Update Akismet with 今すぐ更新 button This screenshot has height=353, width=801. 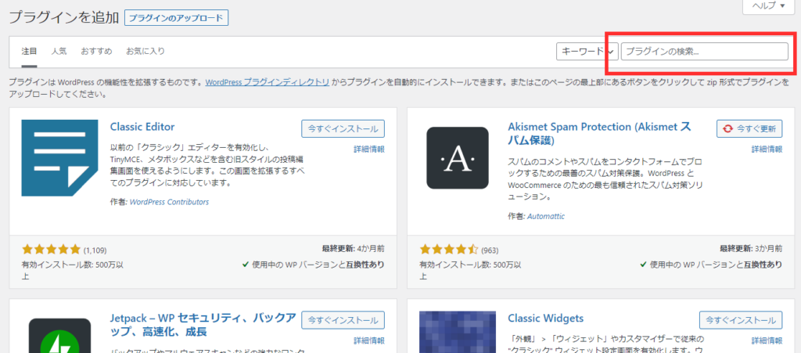point(749,128)
